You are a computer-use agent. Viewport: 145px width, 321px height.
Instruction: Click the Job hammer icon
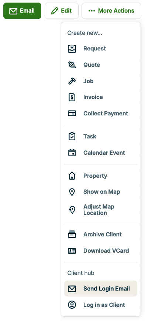[x=72, y=81]
